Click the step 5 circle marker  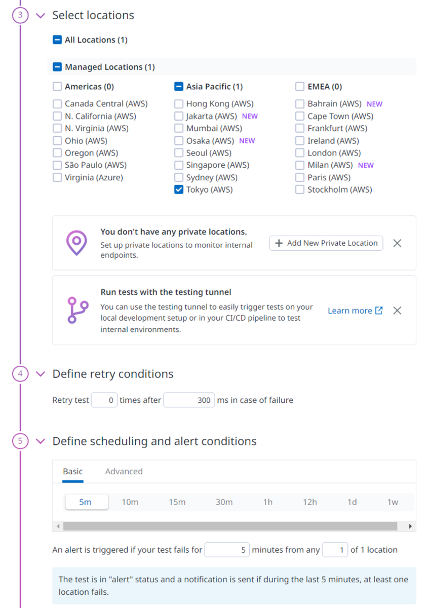[20, 441]
